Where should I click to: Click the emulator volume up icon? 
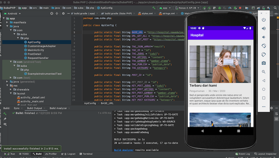point(264,28)
